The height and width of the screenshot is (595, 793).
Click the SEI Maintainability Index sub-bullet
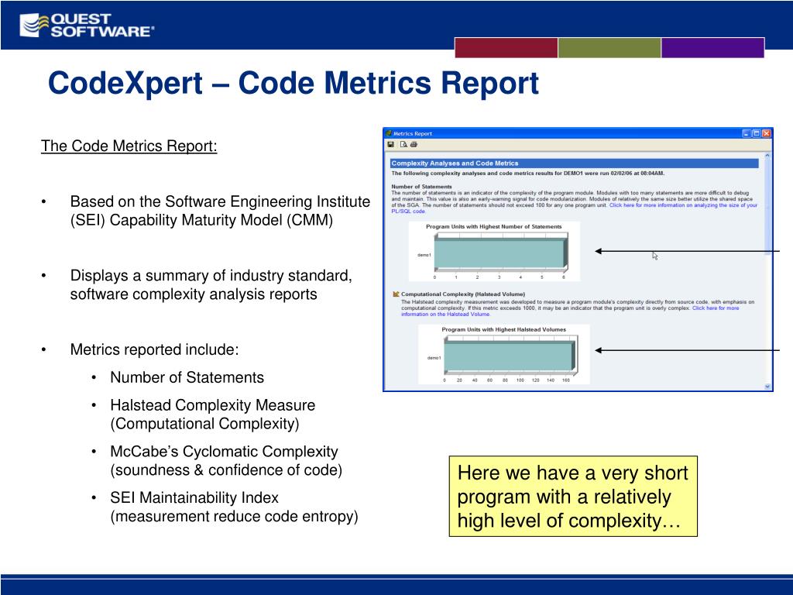tap(234, 507)
